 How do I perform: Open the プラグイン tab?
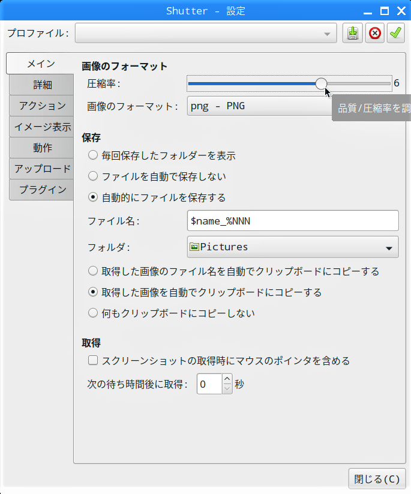41,190
